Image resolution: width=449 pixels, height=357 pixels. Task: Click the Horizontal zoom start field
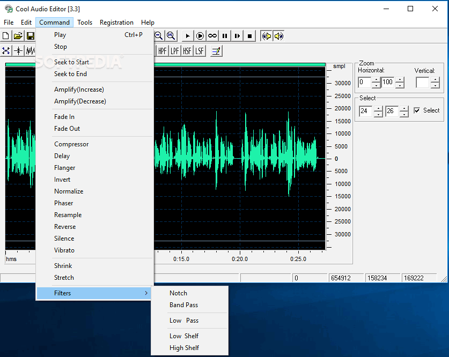365,83
